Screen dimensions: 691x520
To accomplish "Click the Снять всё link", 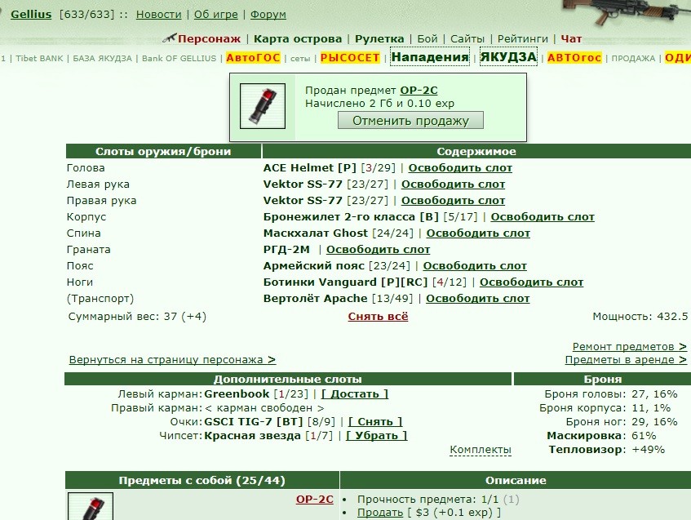I will coord(378,317).
